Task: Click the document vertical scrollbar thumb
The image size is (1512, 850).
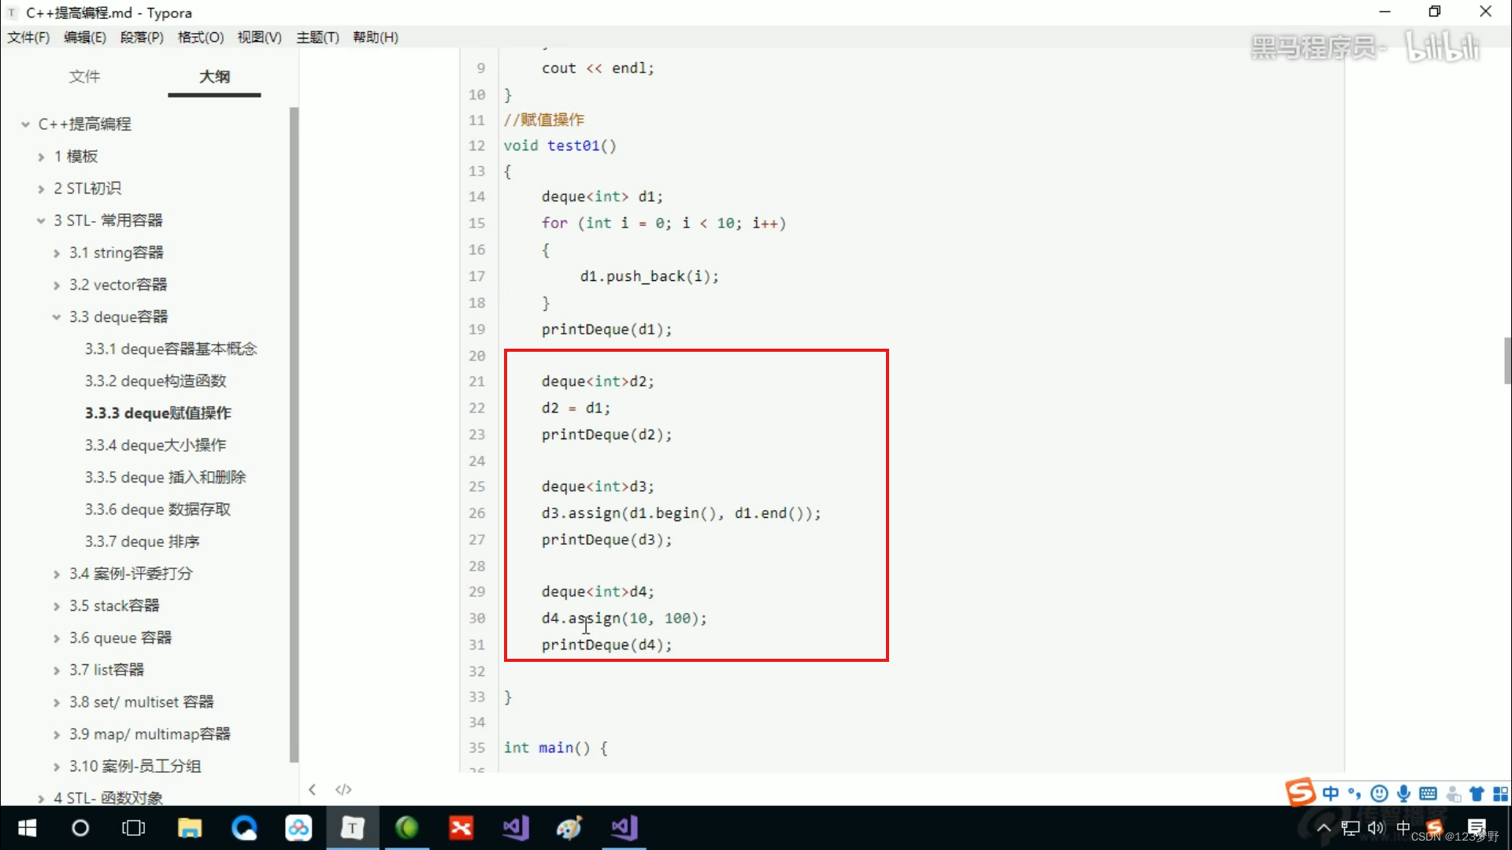Action: (1506, 360)
